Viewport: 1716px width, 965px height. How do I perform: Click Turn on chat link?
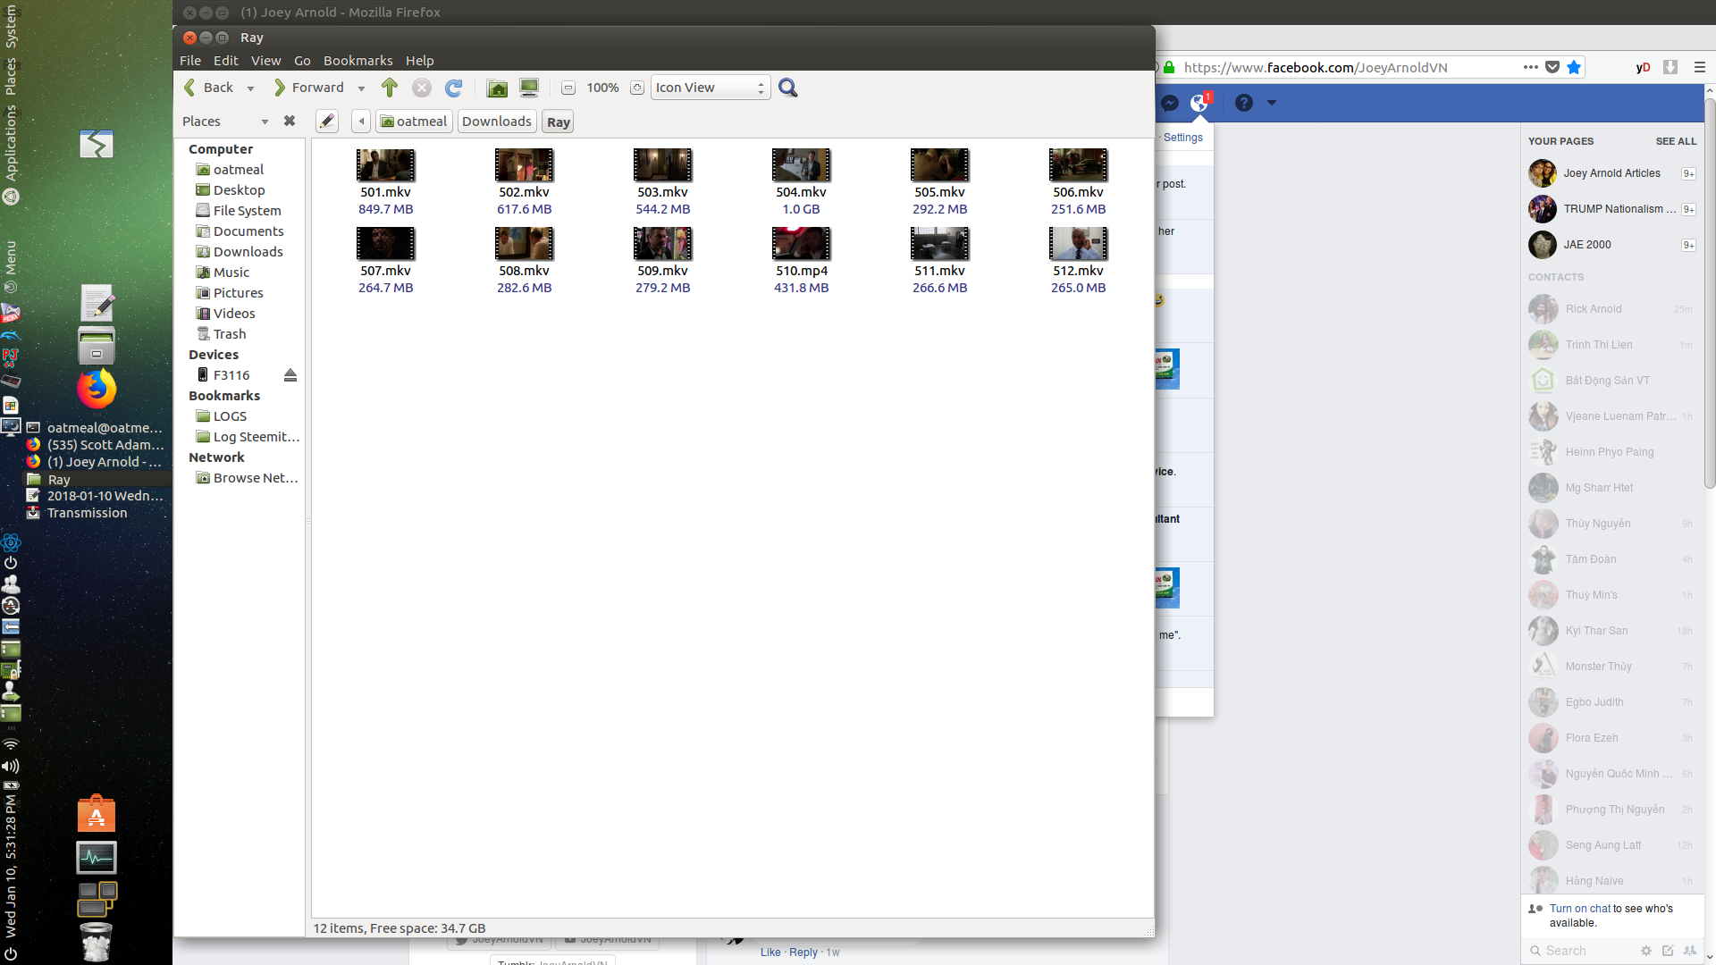click(1580, 909)
